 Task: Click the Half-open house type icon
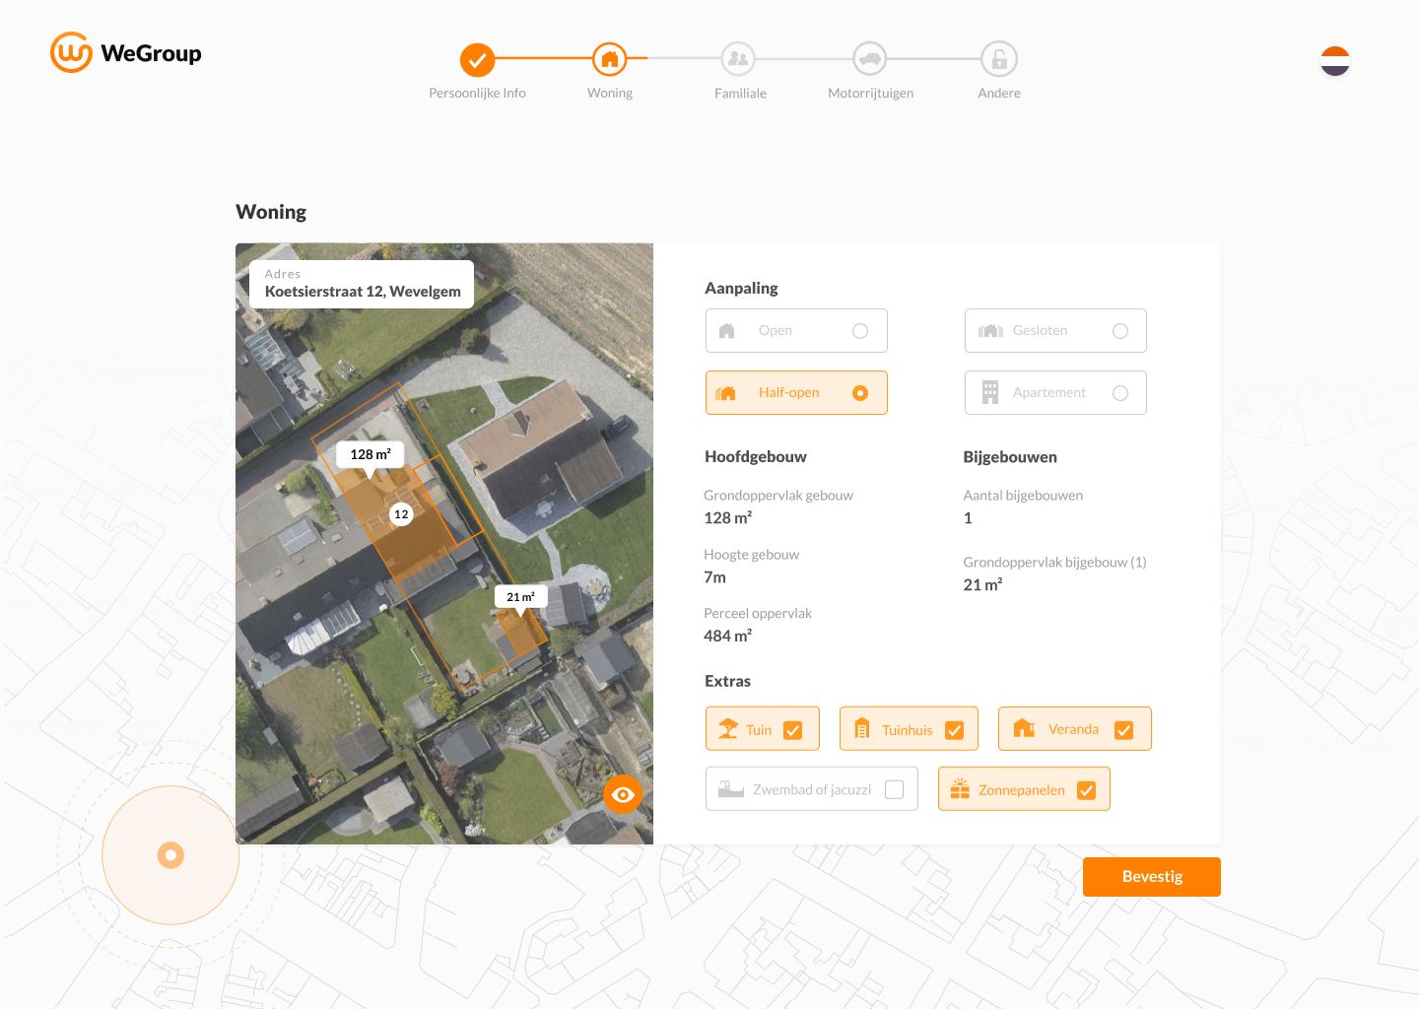click(726, 393)
